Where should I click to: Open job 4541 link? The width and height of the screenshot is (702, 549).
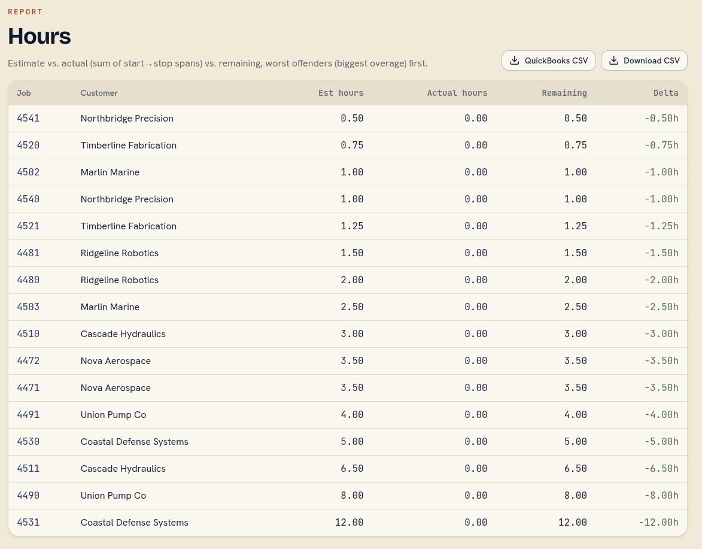(28, 118)
